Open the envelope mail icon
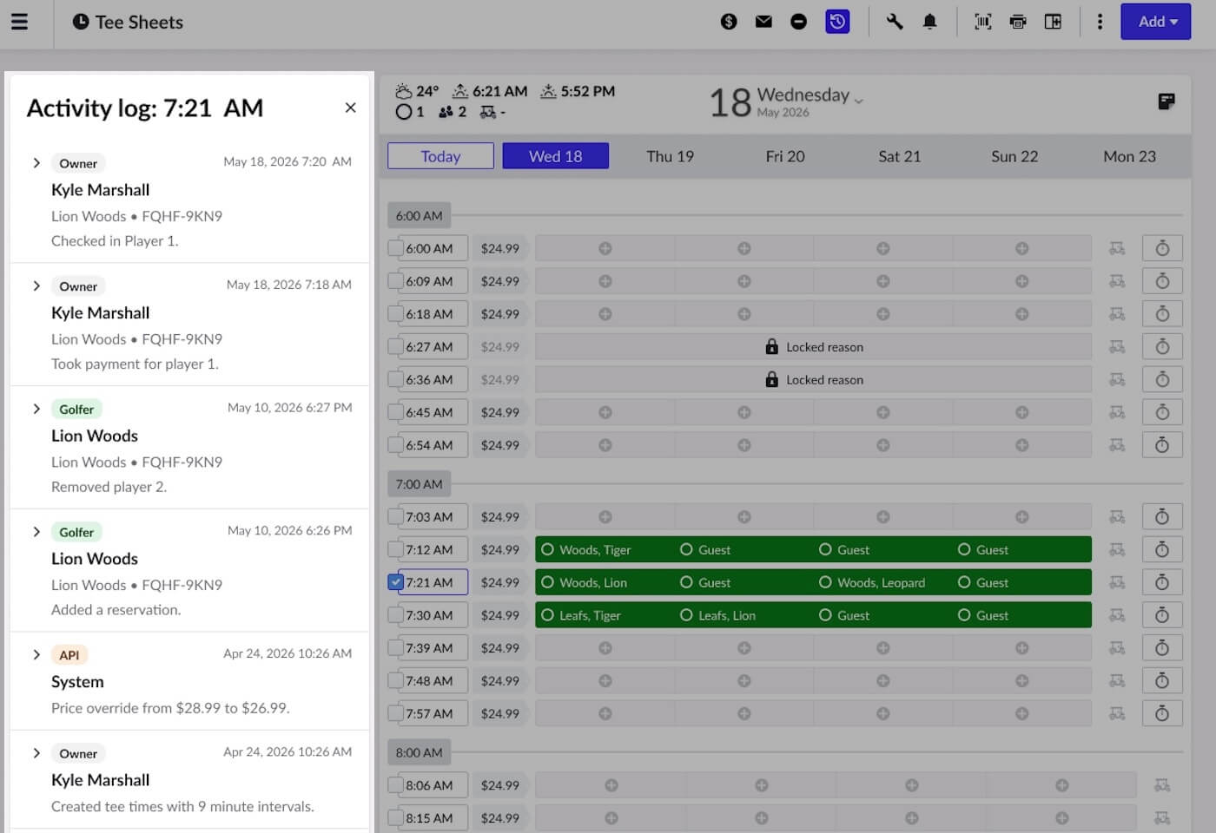The width and height of the screenshot is (1216, 833). [x=763, y=22]
